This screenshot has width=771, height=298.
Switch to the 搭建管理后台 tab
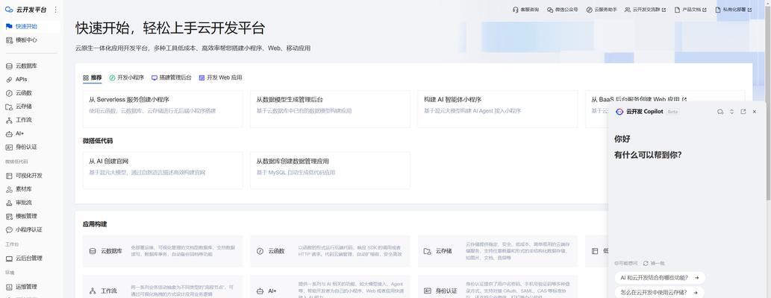(x=172, y=77)
